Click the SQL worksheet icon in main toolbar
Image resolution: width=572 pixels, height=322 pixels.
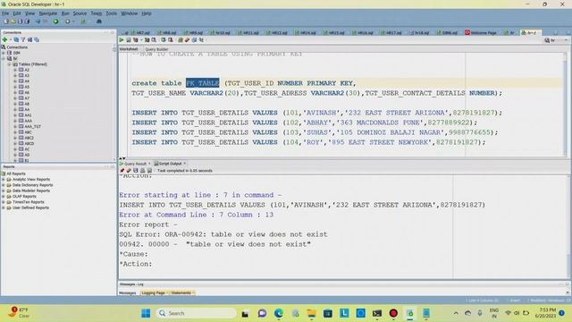[83, 21]
